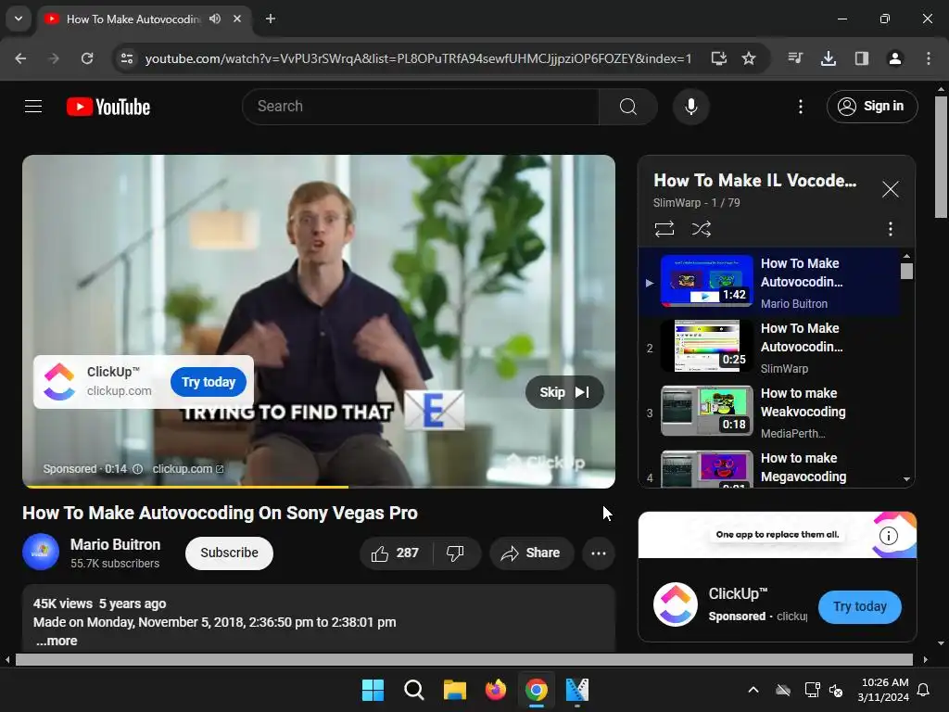
Task: Toggle Chrome side panel
Action: tap(861, 58)
